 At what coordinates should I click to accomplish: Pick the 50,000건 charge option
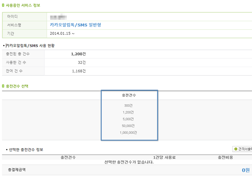[x=128, y=126]
